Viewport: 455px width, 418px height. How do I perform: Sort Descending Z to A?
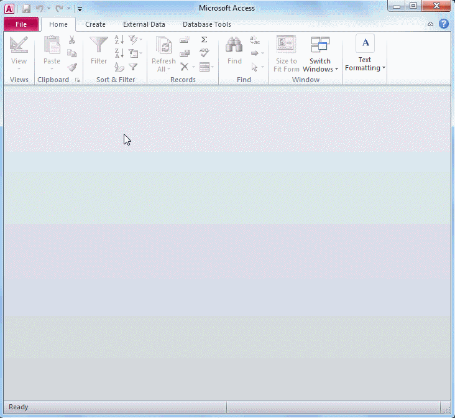119,53
